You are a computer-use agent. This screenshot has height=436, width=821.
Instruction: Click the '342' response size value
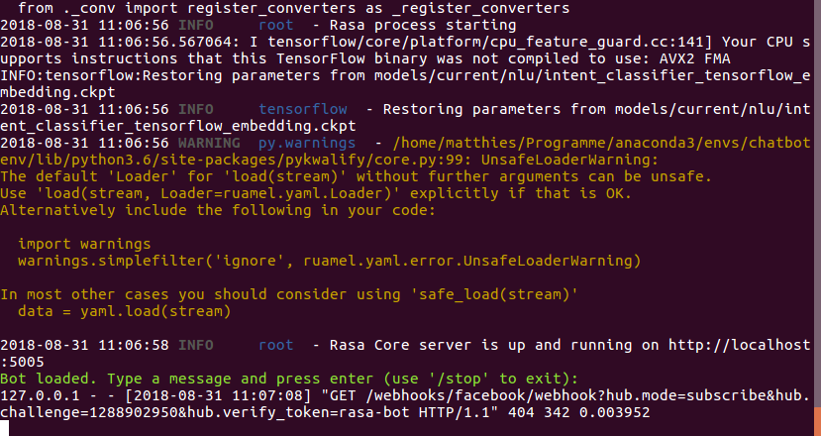[x=557, y=412]
